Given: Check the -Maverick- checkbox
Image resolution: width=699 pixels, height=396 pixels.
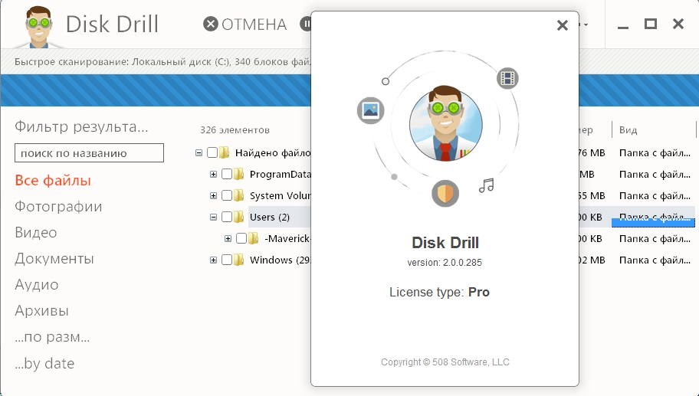Looking at the screenshot, I should tap(241, 238).
